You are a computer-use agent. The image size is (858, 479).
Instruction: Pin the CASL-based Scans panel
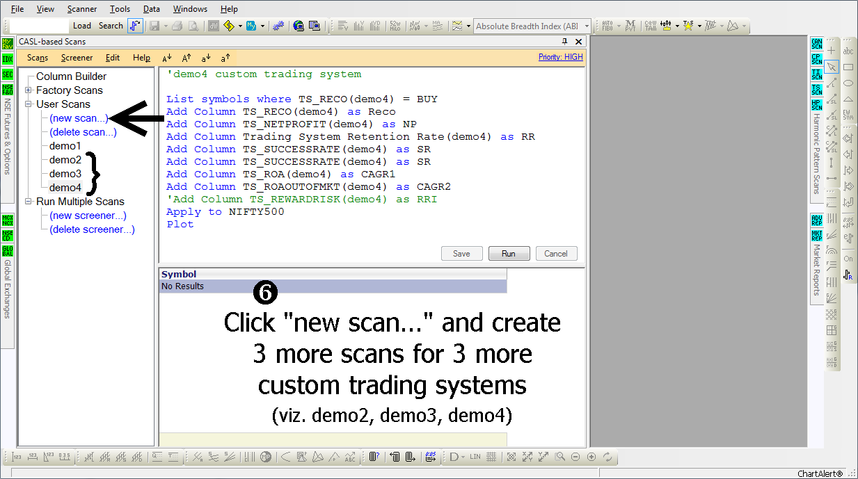[x=564, y=42]
